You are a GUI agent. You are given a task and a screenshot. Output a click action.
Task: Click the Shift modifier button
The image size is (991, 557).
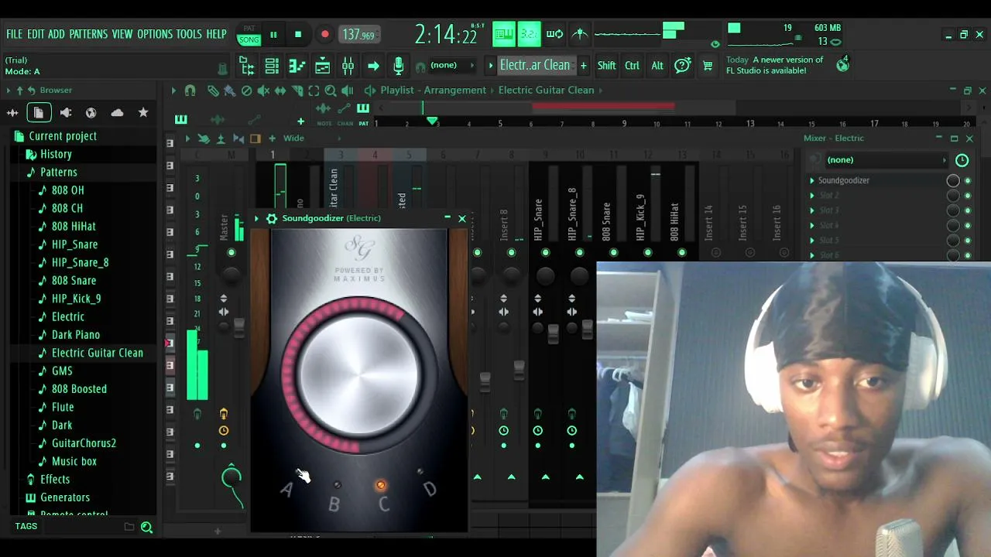point(606,66)
